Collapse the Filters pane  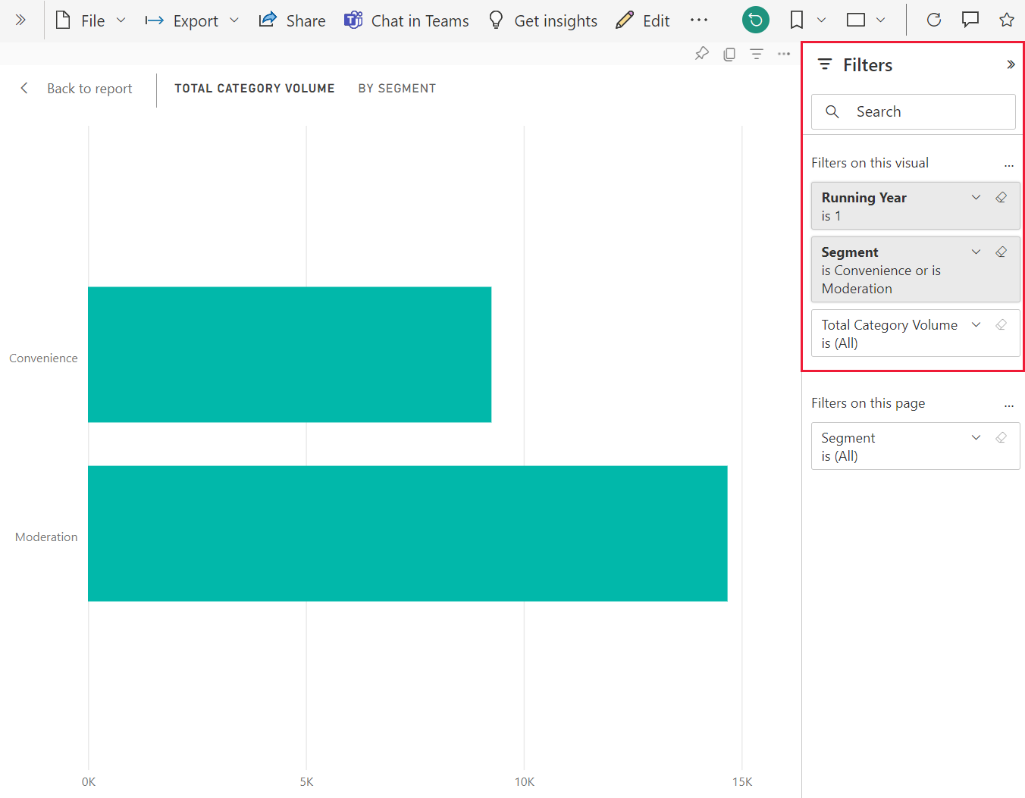[1011, 64]
